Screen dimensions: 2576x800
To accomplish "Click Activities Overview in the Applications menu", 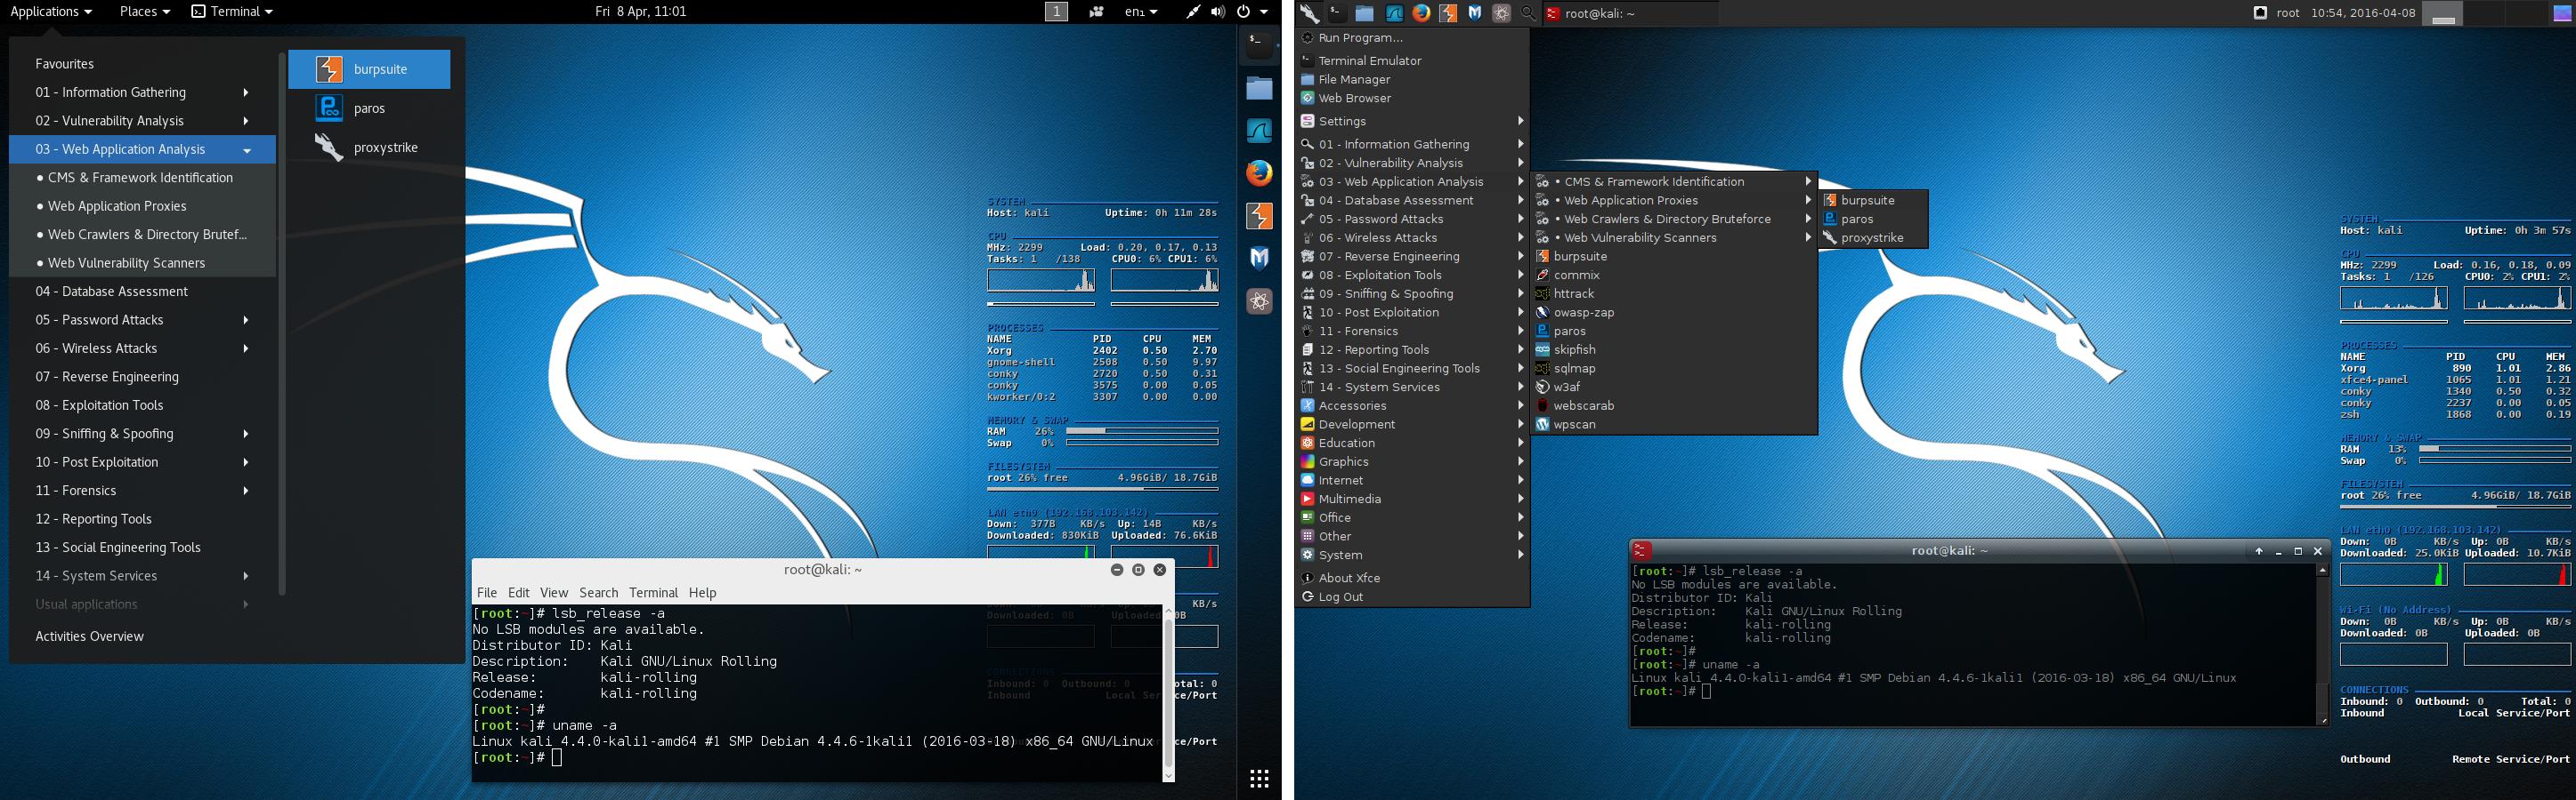I will click(89, 636).
